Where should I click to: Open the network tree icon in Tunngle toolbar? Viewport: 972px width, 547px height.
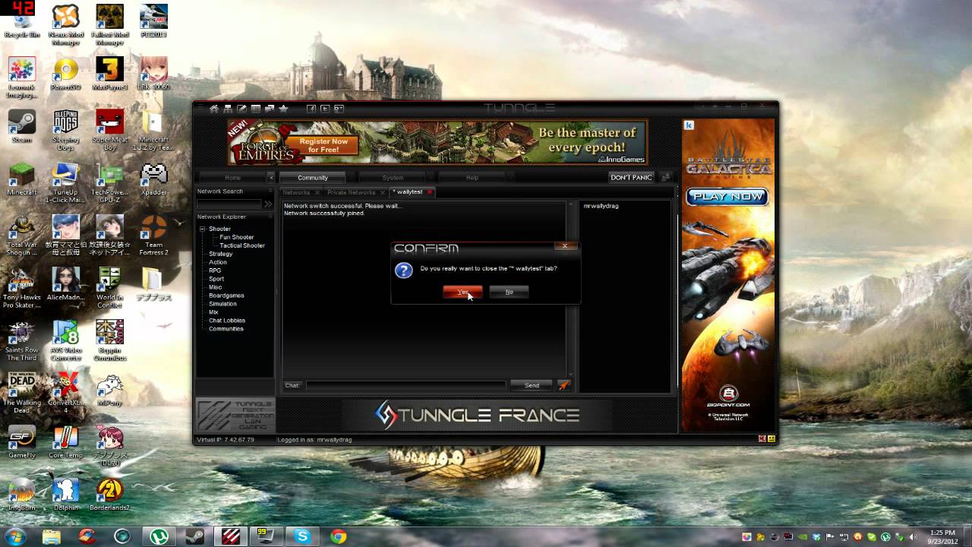point(228,109)
